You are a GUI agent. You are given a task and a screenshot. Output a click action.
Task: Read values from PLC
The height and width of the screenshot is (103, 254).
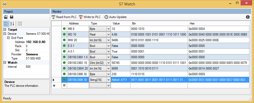64,17
